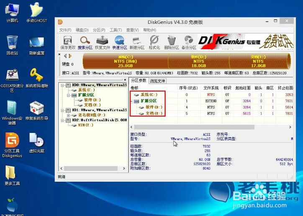Click the DiskGenius title bar app icon
Viewport: 303px width, 216px height.
[60, 22]
